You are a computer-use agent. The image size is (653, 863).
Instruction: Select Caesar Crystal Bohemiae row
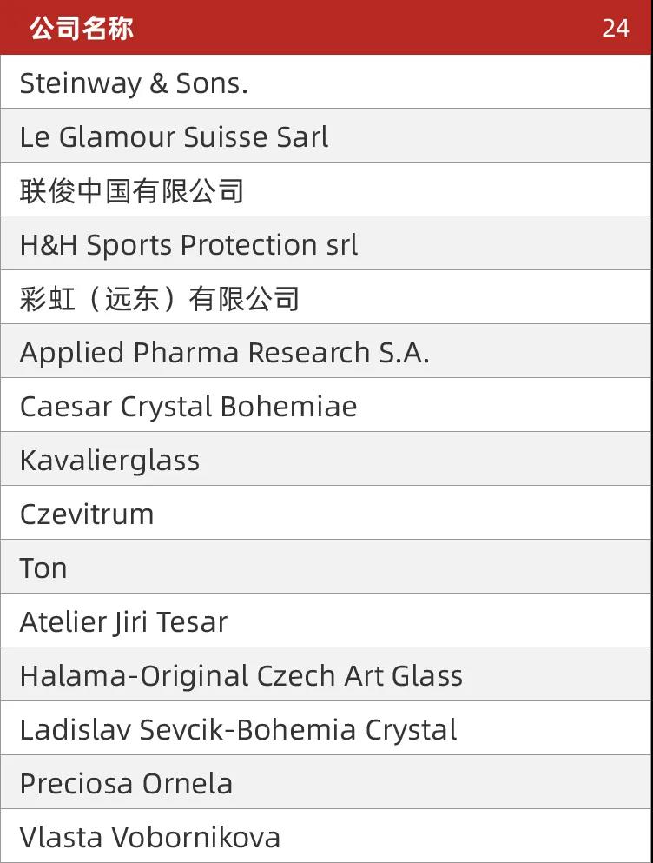(x=326, y=405)
